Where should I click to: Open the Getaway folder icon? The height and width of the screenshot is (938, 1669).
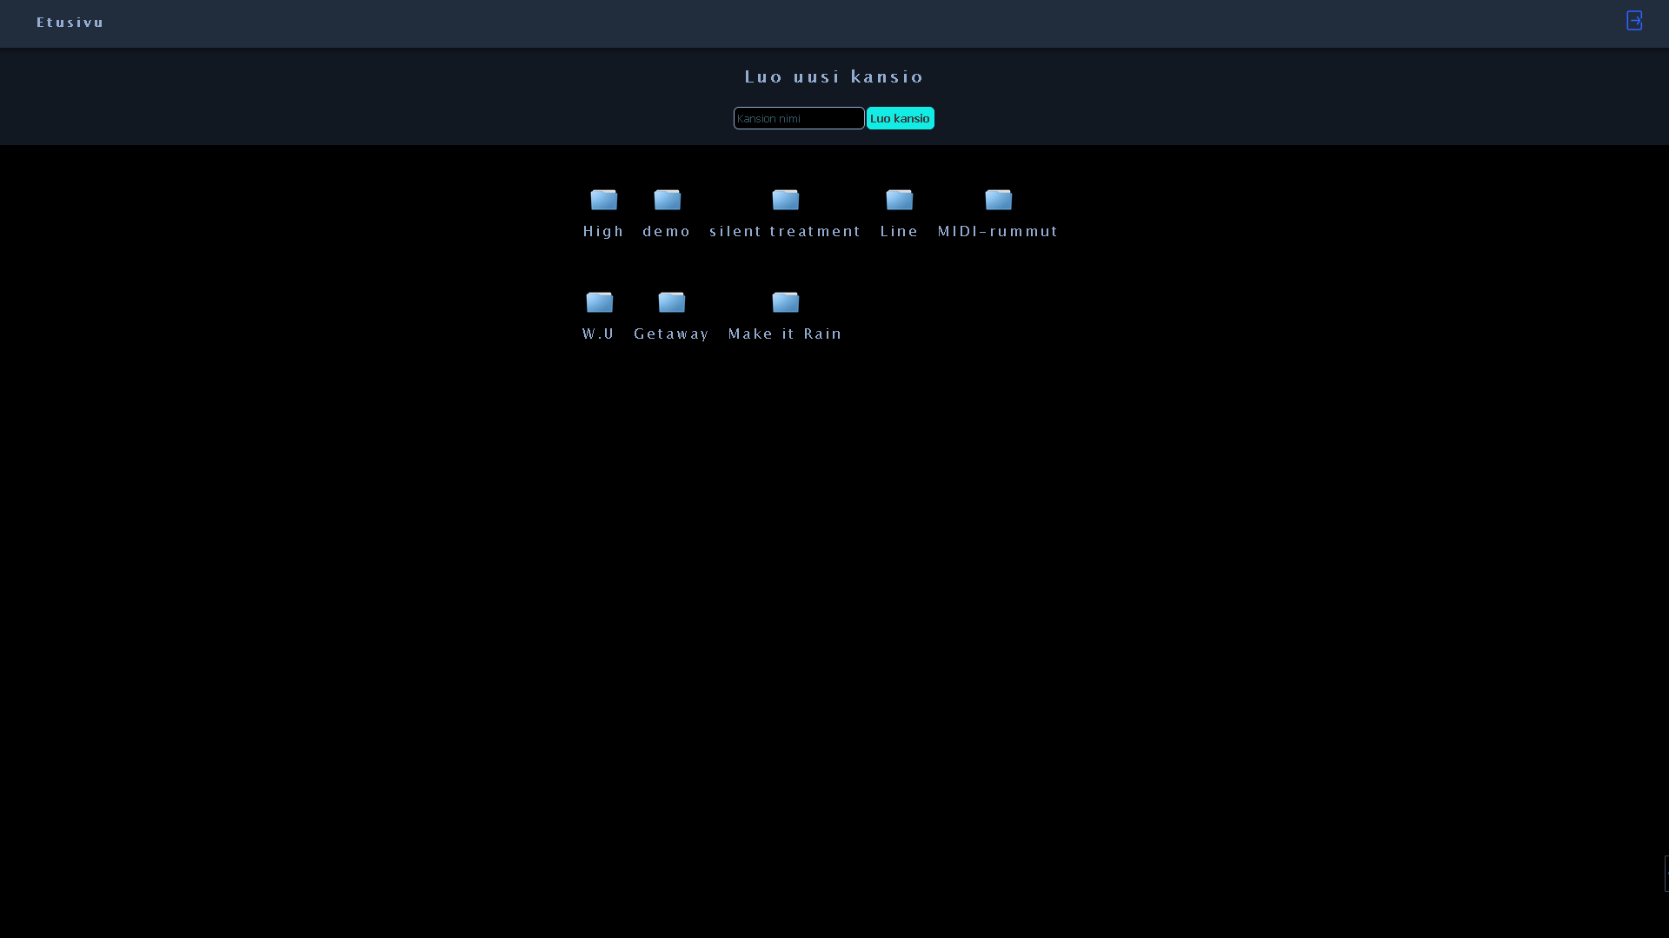pos(671,302)
